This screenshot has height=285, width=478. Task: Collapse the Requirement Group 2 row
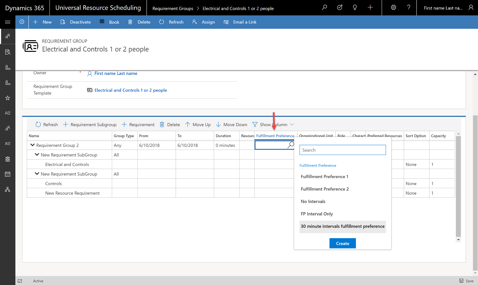pyautogui.click(x=32, y=145)
